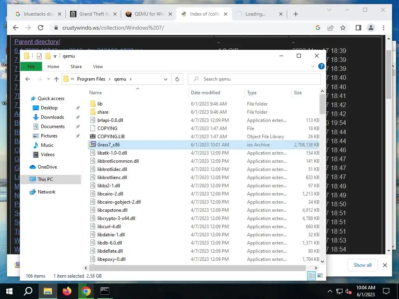Close the Chrome downloads bar
399x299 pixels.
385,265
